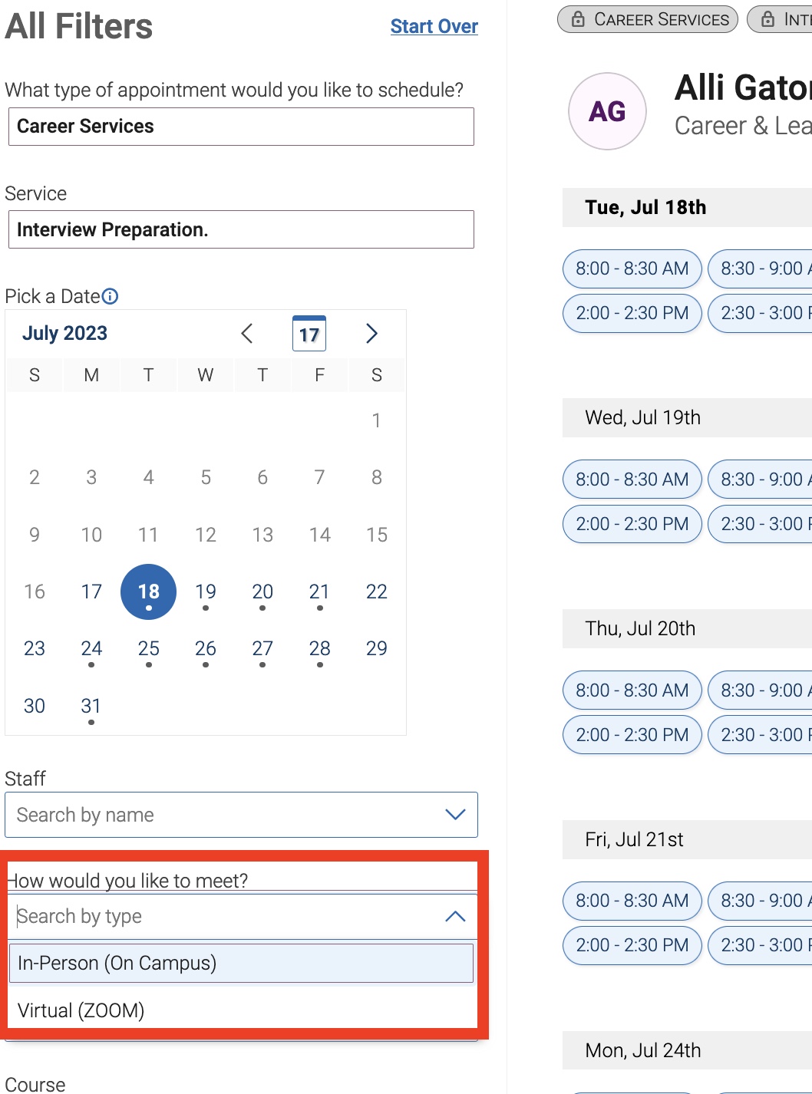
Task: Pick July 31 in the calendar
Action: 91,707
